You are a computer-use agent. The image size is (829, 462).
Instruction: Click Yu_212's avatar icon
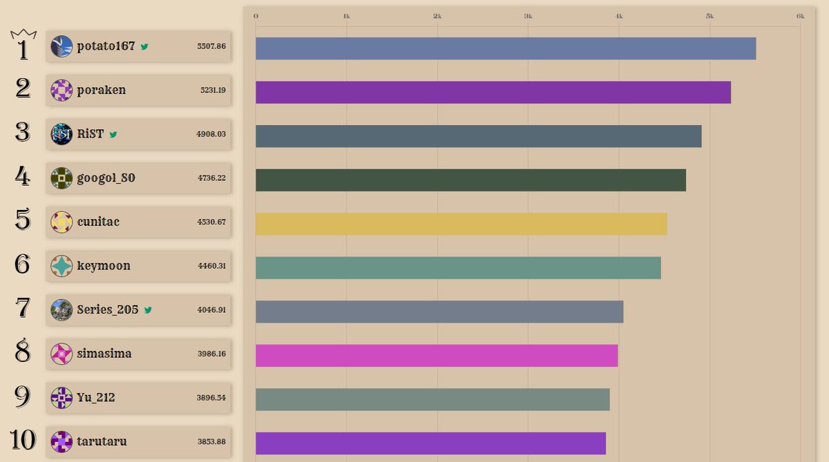pos(61,398)
